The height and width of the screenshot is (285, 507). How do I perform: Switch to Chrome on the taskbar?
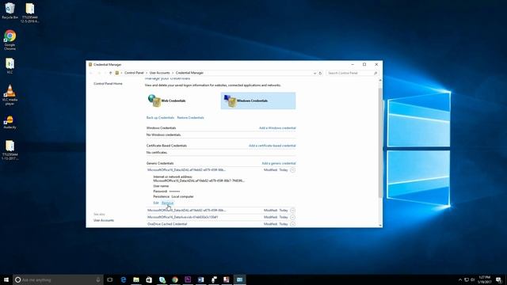point(175,279)
